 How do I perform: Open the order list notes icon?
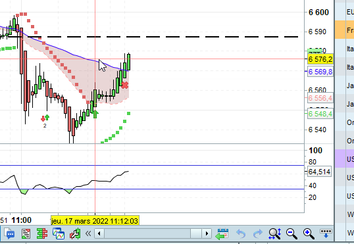click(26, 233)
